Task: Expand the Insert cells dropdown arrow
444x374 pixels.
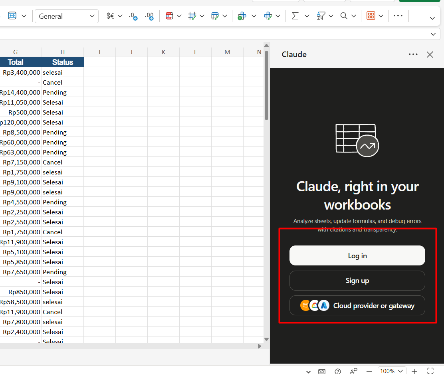Action: coord(254,16)
